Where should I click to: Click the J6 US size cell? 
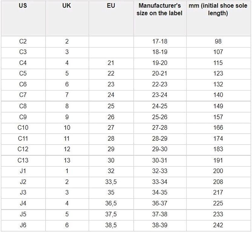click(x=23, y=225)
